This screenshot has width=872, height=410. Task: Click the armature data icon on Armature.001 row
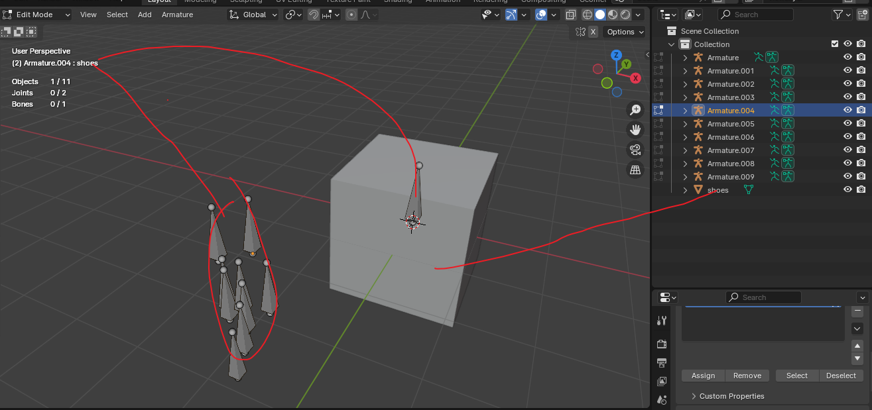(788, 71)
